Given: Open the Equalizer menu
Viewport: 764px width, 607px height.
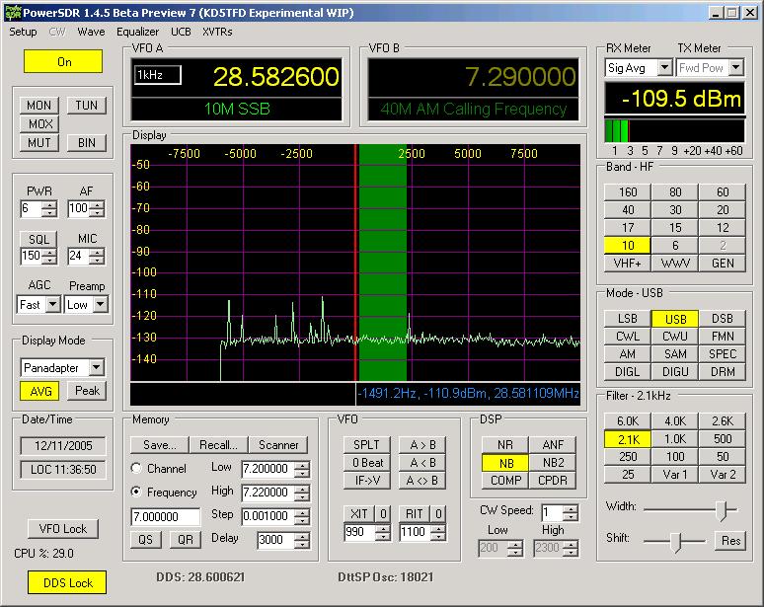Looking at the screenshot, I should 137,32.
